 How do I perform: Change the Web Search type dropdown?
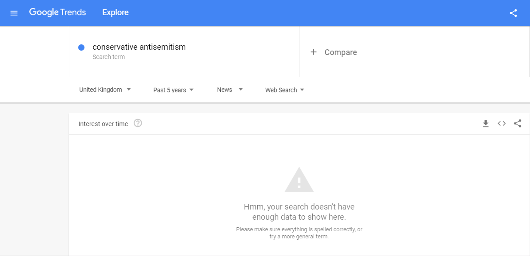(284, 90)
